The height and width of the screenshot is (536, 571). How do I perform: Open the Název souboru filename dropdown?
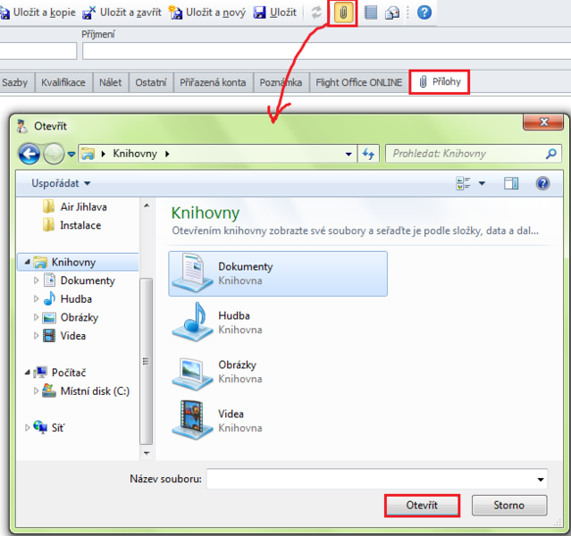(540, 480)
